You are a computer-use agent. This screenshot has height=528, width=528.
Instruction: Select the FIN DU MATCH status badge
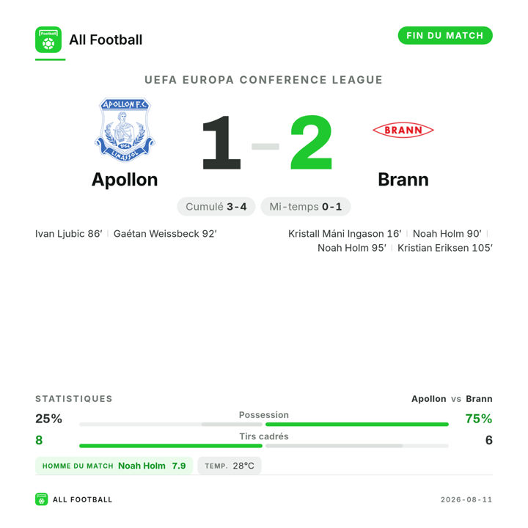[445, 35]
